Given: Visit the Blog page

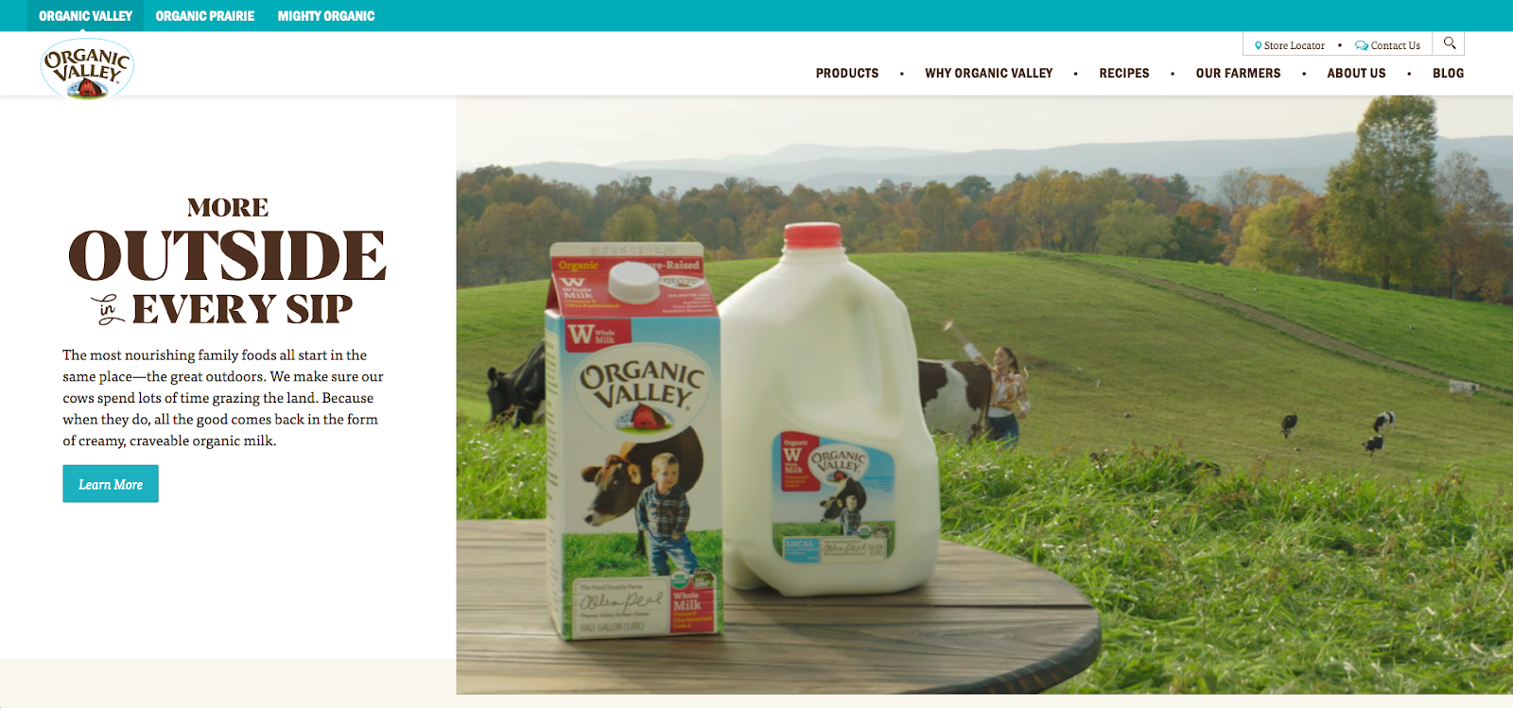Looking at the screenshot, I should pos(1448,73).
